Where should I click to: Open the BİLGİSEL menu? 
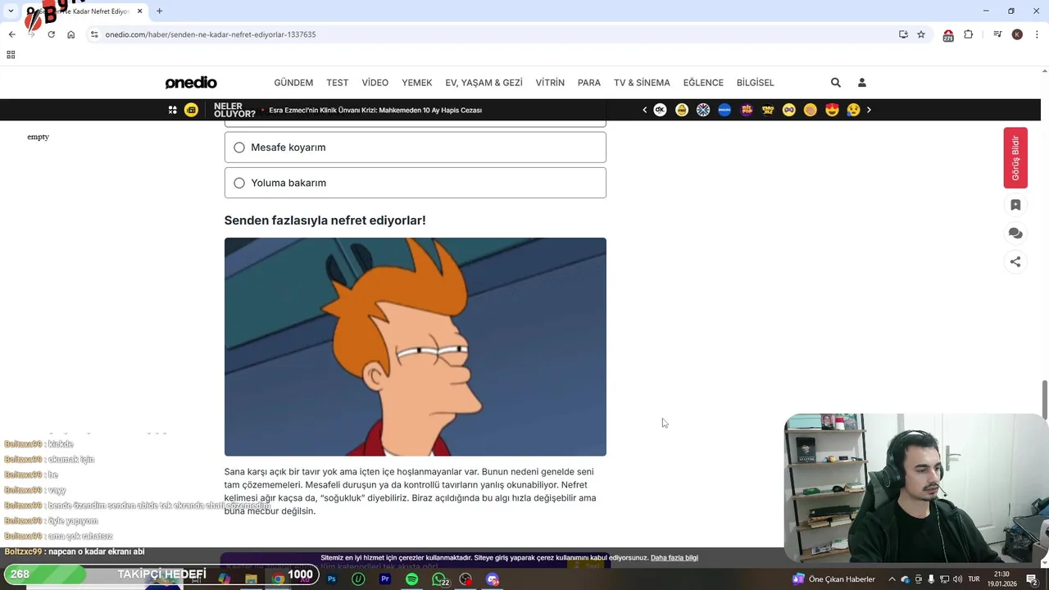pyautogui.click(x=756, y=83)
